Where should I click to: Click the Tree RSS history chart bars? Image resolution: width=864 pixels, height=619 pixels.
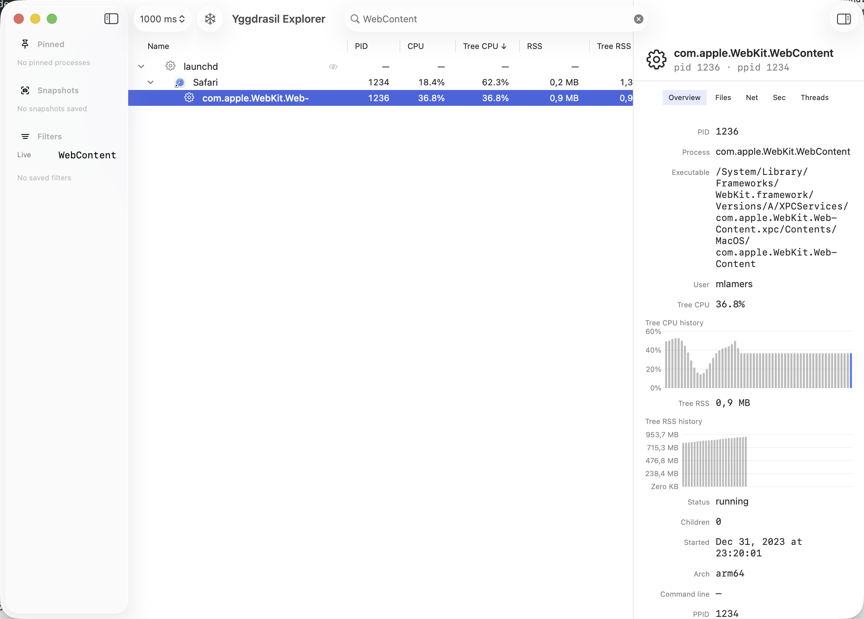pos(714,462)
